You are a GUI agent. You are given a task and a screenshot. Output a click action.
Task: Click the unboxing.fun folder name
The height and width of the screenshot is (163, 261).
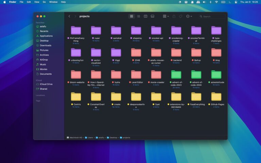point(77,60)
